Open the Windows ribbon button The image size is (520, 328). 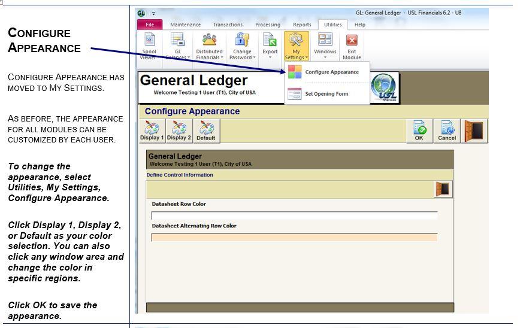coord(325,46)
